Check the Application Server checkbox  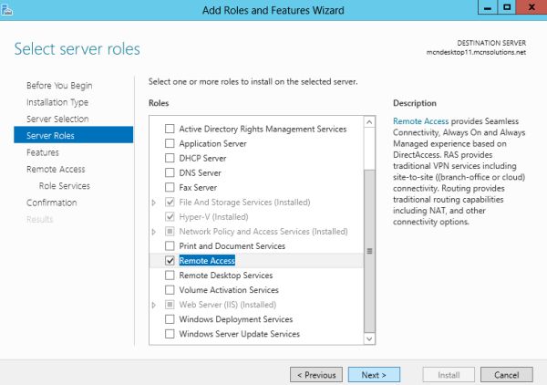pyautogui.click(x=169, y=143)
